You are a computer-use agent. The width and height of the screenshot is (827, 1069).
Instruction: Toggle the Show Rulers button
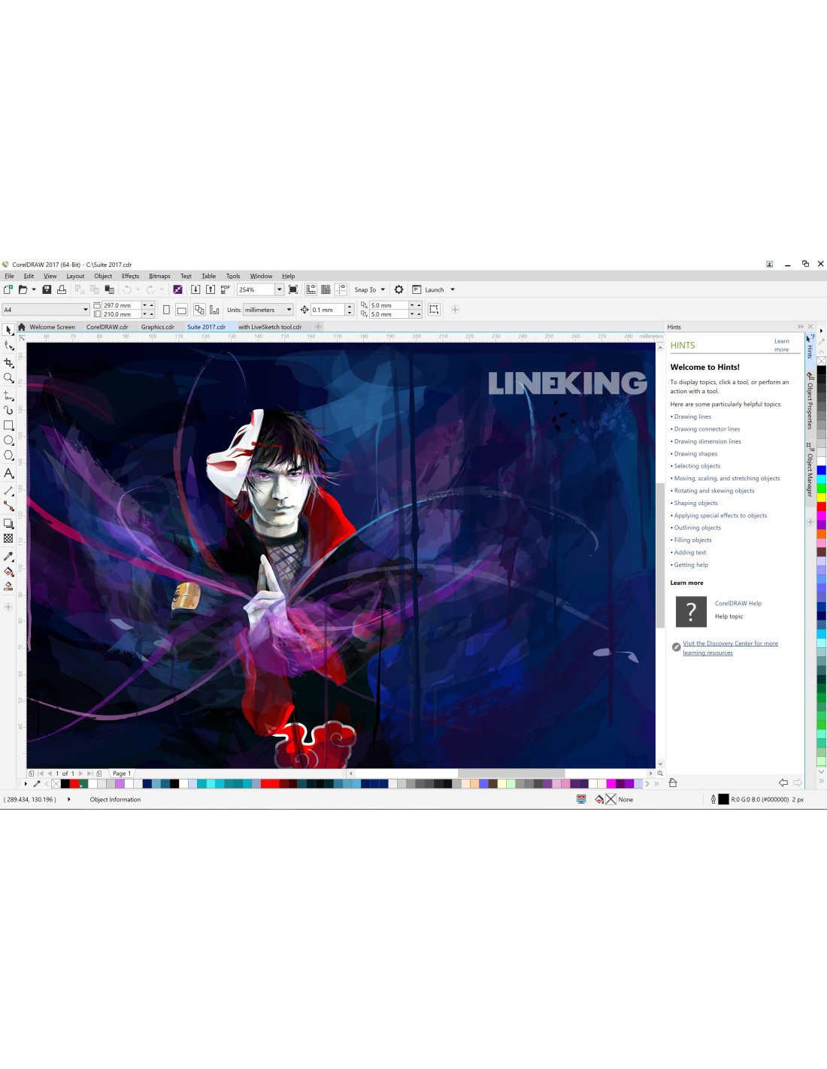311,289
